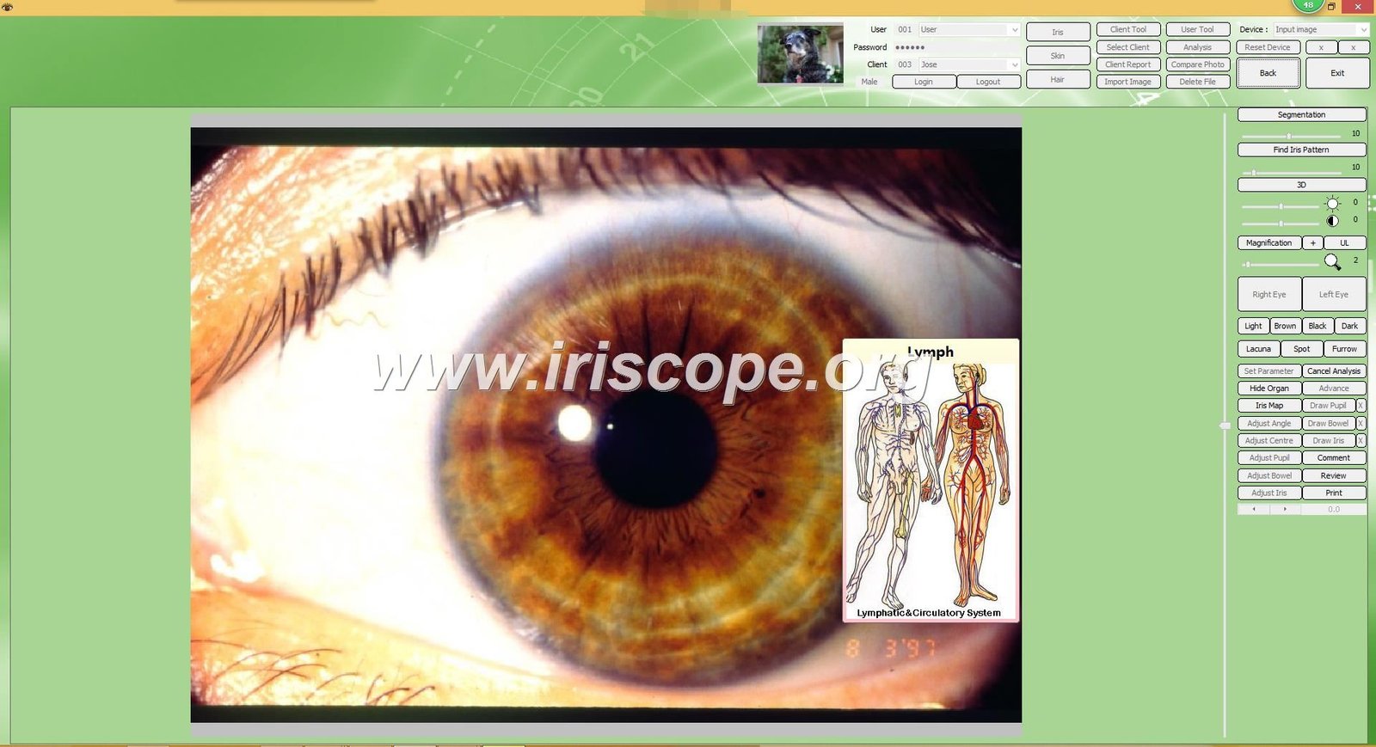Click the X next to Draw Bowel
1376x747 pixels.
[1361, 423]
